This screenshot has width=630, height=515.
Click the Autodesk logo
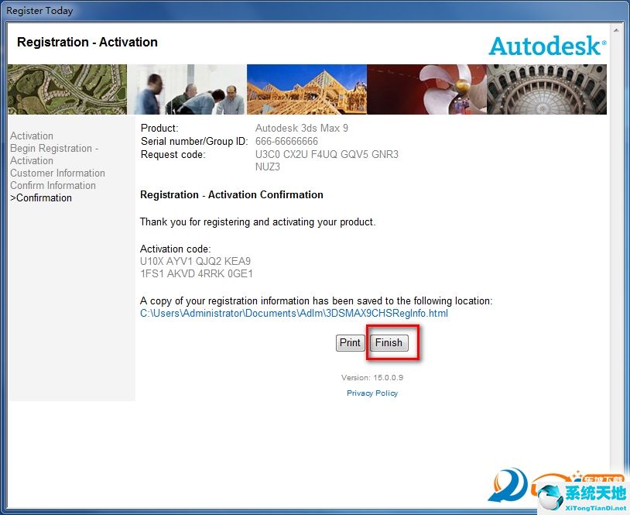click(546, 45)
